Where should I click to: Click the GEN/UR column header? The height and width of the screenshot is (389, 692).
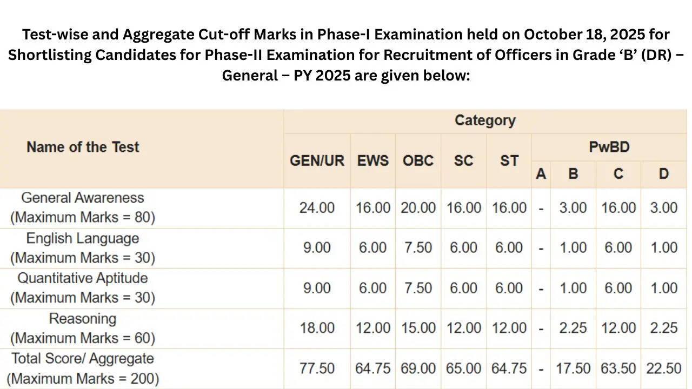coord(317,161)
